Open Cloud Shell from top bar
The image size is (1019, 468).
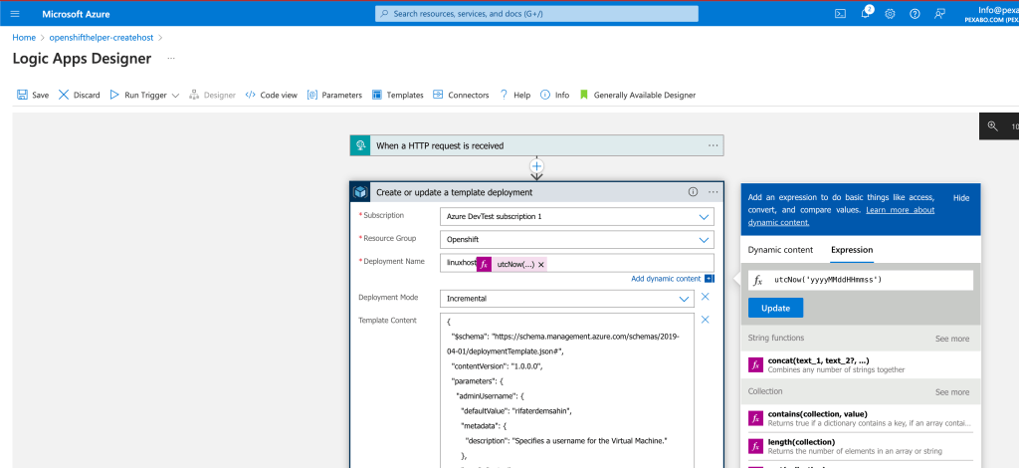pyautogui.click(x=840, y=14)
